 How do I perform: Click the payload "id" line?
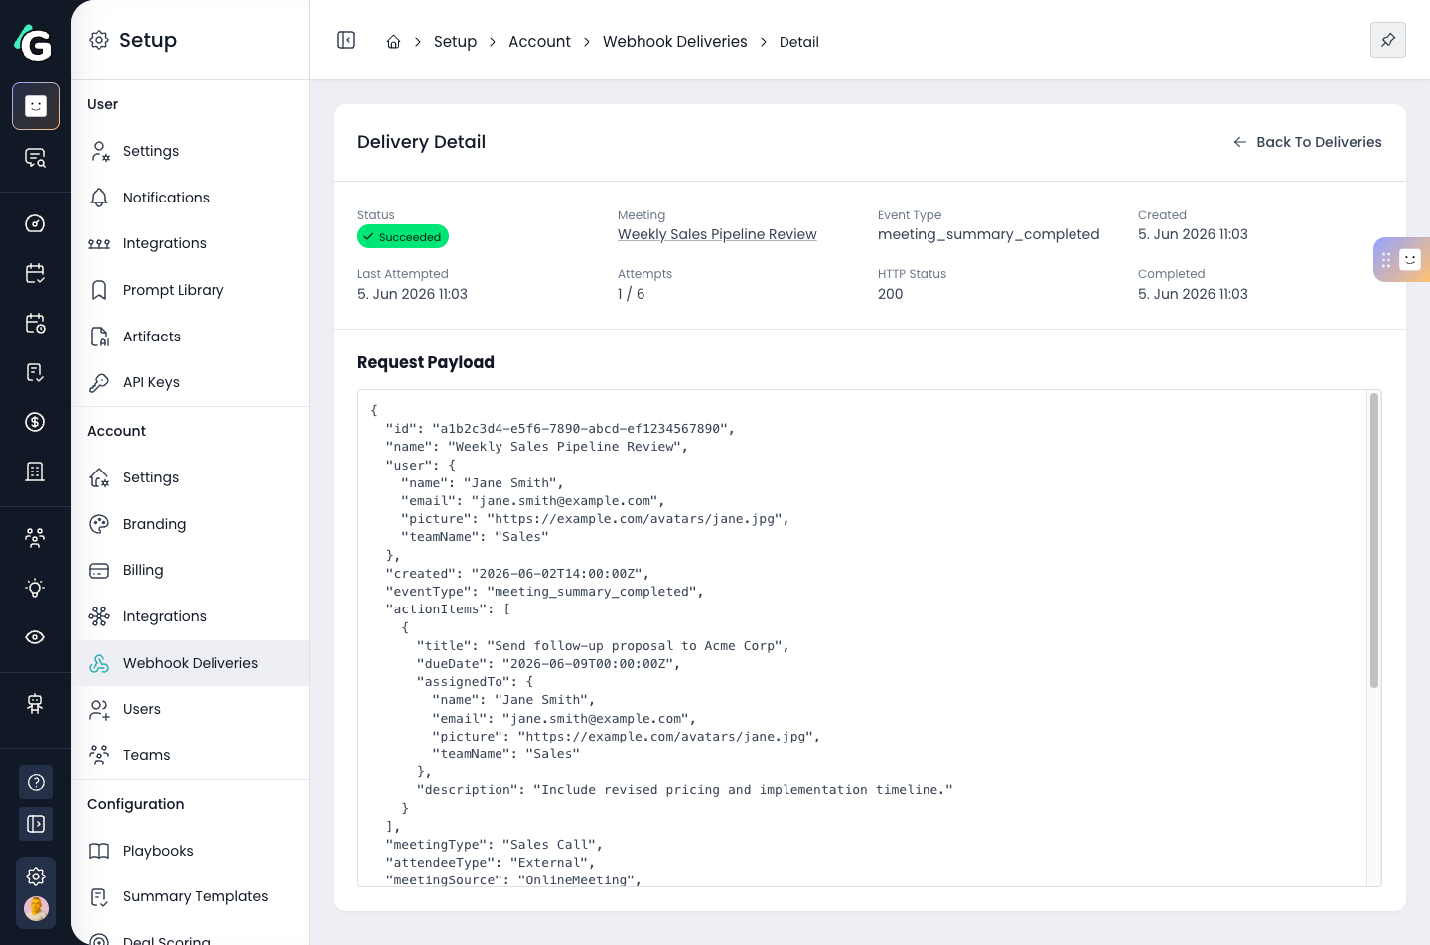(x=560, y=429)
